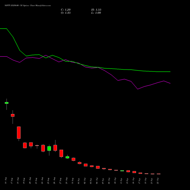
Task: Click the tall red candlestick above 18 Aug
Action: point(19,133)
